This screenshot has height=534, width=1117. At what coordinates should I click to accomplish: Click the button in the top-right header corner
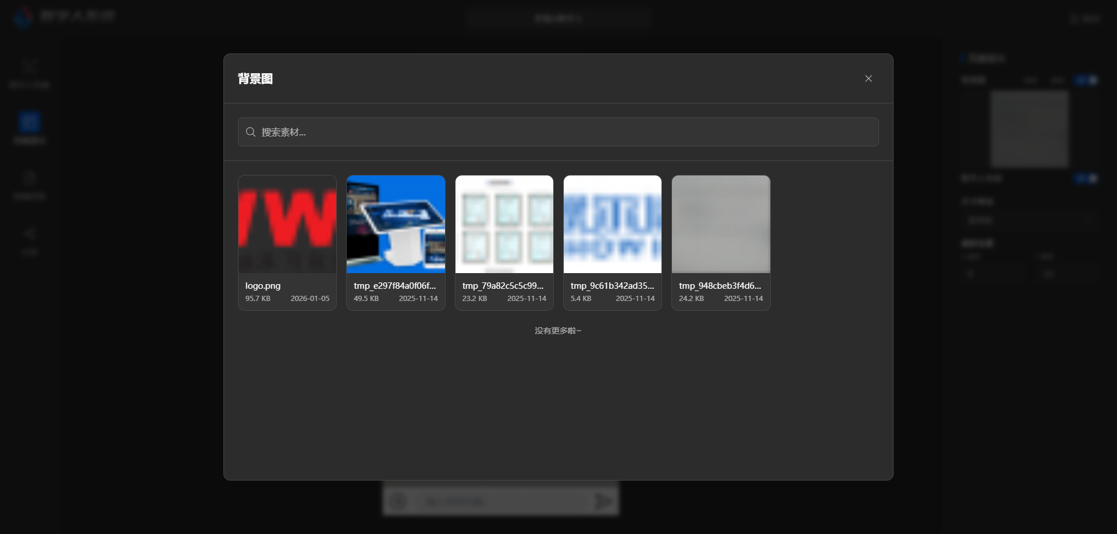click(x=1085, y=19)
